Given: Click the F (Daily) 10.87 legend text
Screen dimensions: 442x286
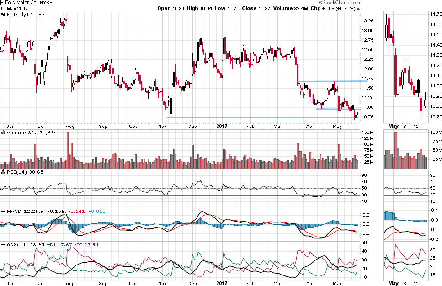Looking at the screenshot, I should click(26, 14).
